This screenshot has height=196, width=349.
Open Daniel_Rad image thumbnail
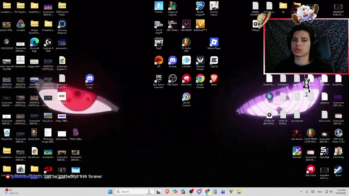34,135
